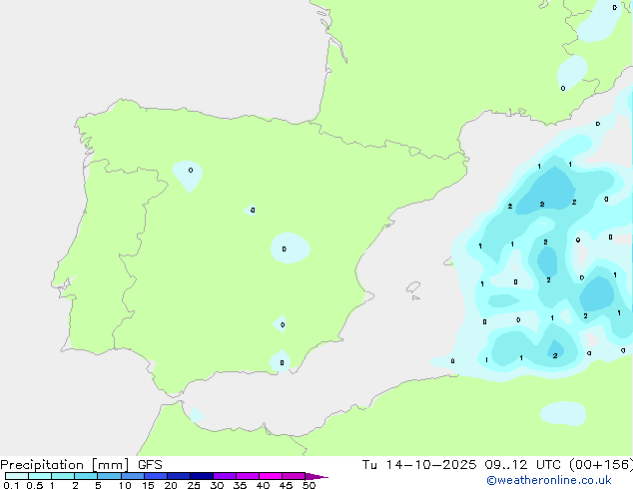
Task: Click the '25' legend scale label
Action: [194, 485]
